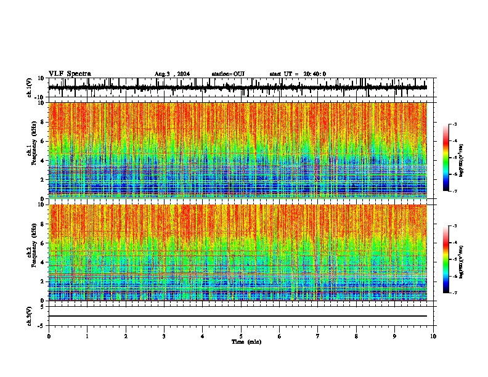Click the "station=OUI" label

pyautogui.click(x=228, y=74)
